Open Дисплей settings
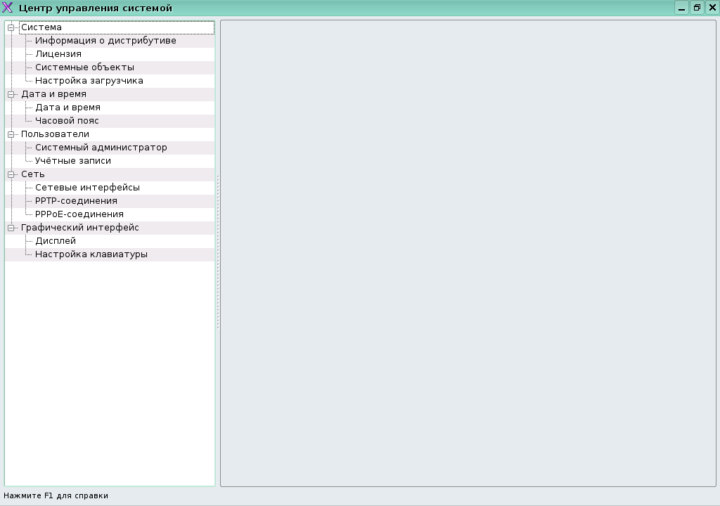This screenshot has width=720, height=506. tap(56, 241)
